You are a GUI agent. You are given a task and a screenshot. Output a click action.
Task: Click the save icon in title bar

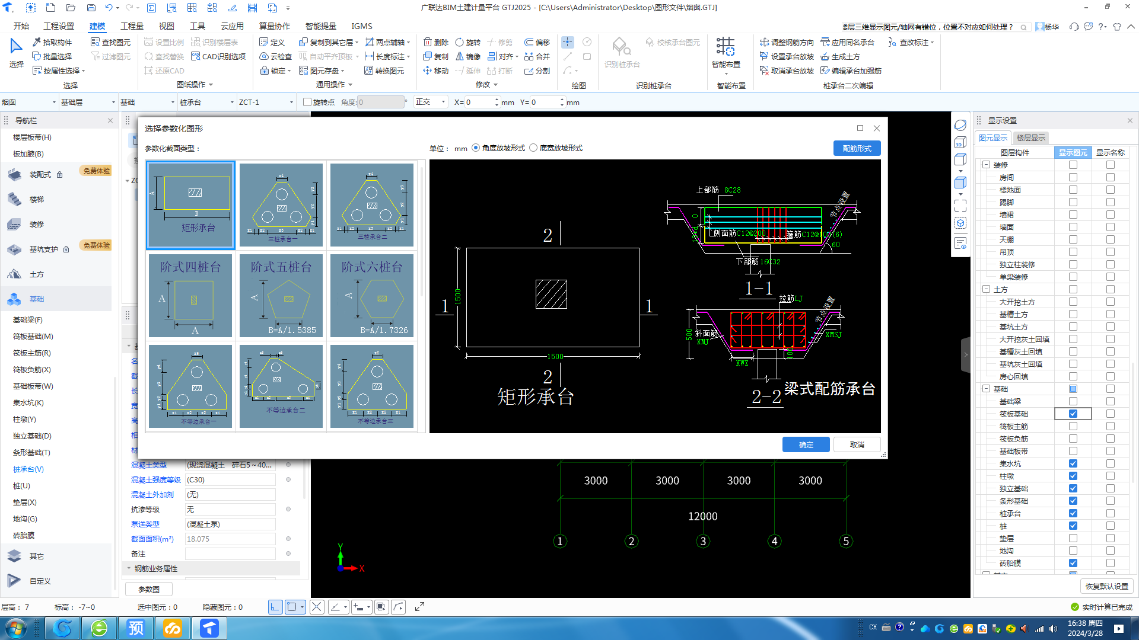(x=91, y=8)
